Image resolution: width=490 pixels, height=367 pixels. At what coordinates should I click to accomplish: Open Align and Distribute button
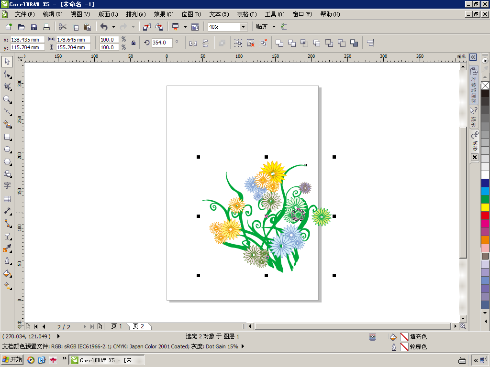(x=370, y=43)
